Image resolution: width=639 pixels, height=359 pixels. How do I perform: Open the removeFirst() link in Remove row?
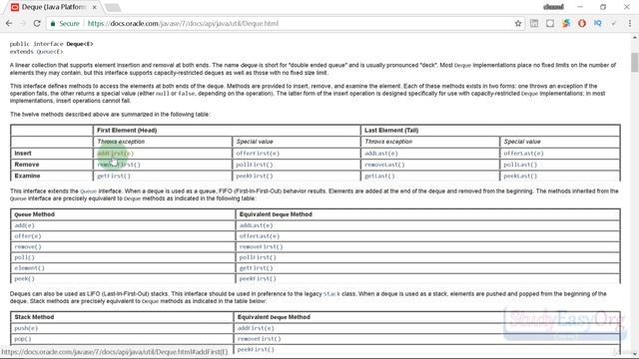coord(119,165)
